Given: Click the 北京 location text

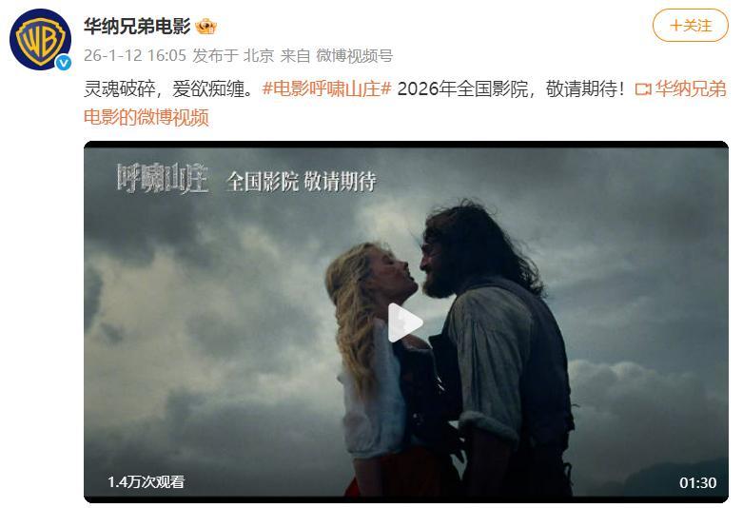Looking at the screenshot, I should pyautogui.click(x=259, y=56).
